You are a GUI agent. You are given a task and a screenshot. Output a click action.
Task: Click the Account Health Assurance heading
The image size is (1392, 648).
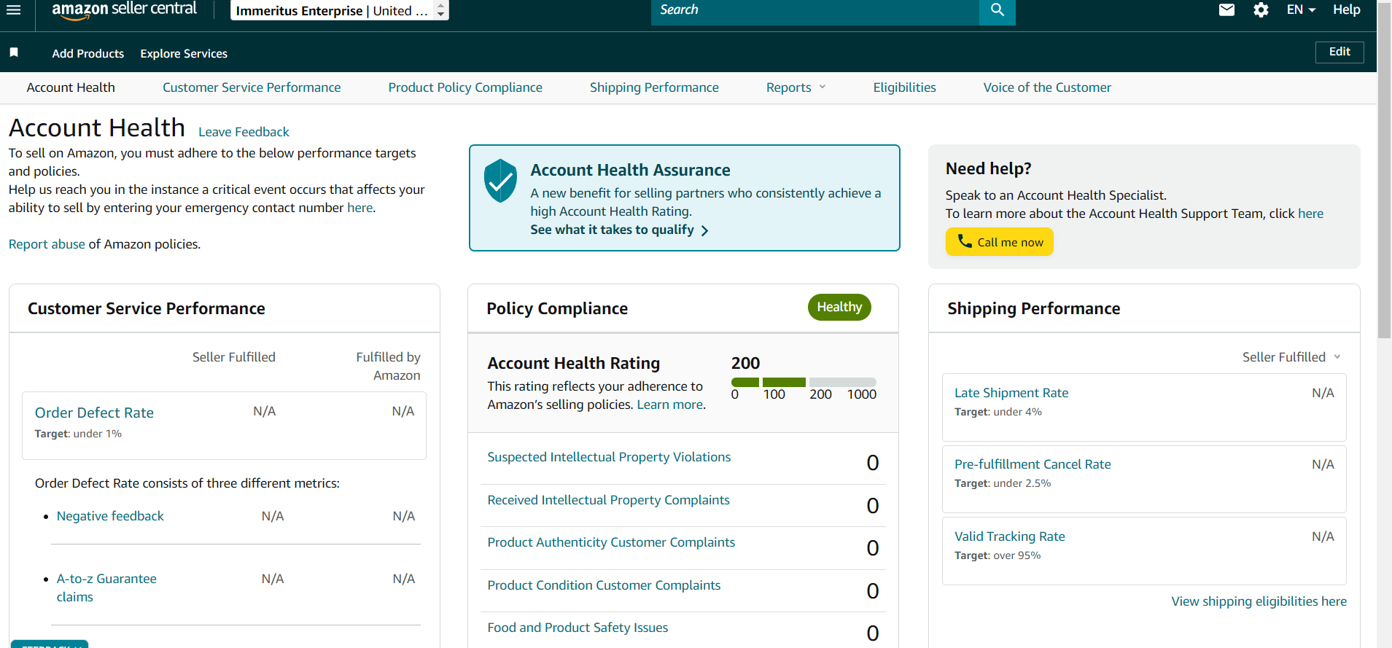[x=630, y=170]
